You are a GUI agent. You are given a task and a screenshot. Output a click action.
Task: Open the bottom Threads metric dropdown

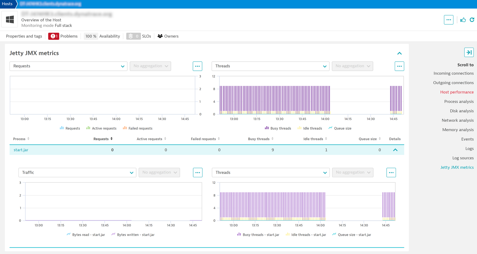271,173
